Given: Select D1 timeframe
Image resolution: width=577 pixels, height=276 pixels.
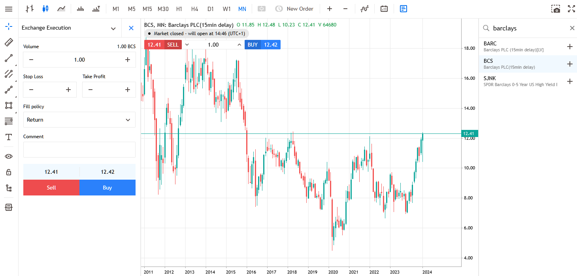Looking at the screenshot, I should [x=211, y=9].
